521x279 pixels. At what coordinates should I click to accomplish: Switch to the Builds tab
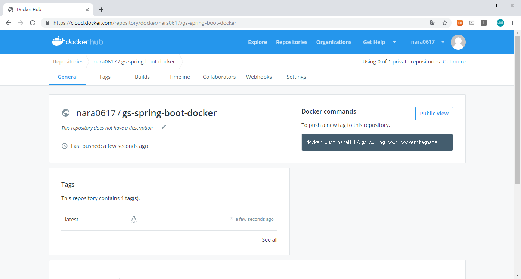coord(142,77)
